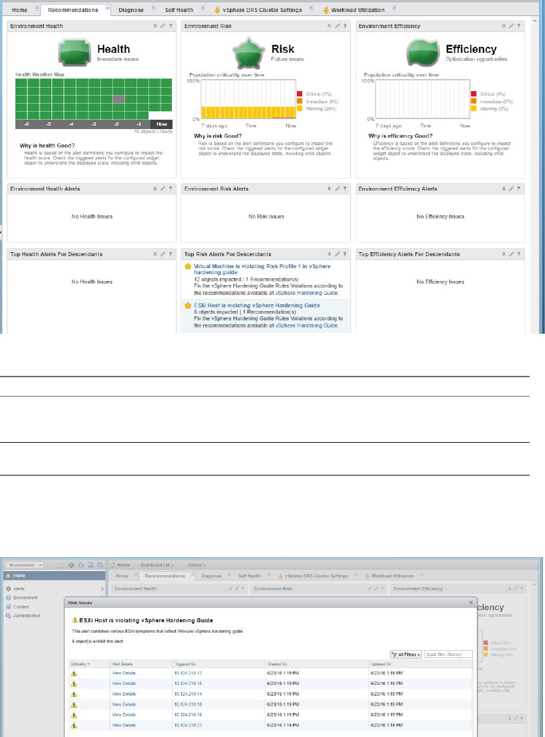Open the All Filters dropdown
Viewport: 545px width, 737px height.
point(406,654)
